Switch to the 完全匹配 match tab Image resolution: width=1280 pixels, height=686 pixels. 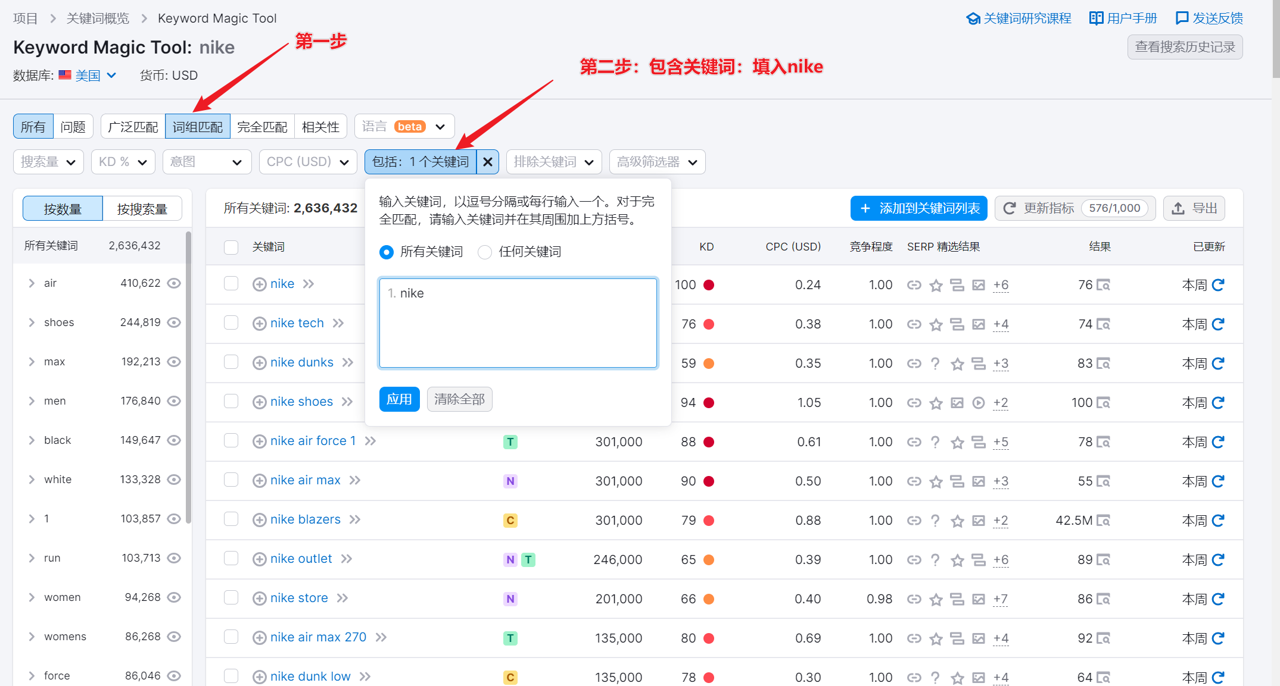pos(262,127)
